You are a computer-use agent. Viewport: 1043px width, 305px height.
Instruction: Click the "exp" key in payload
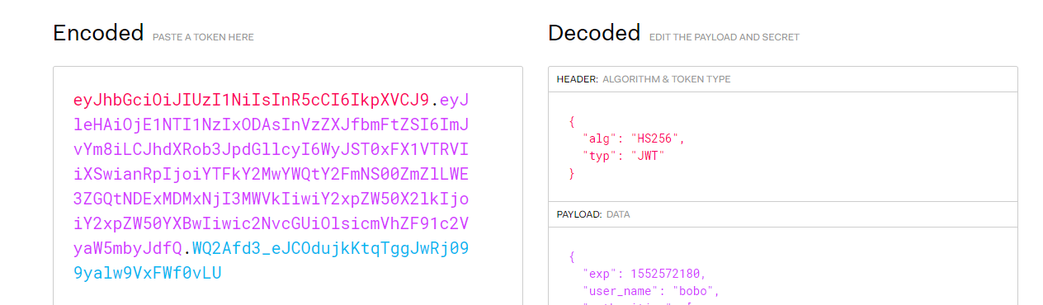[599, 274]
